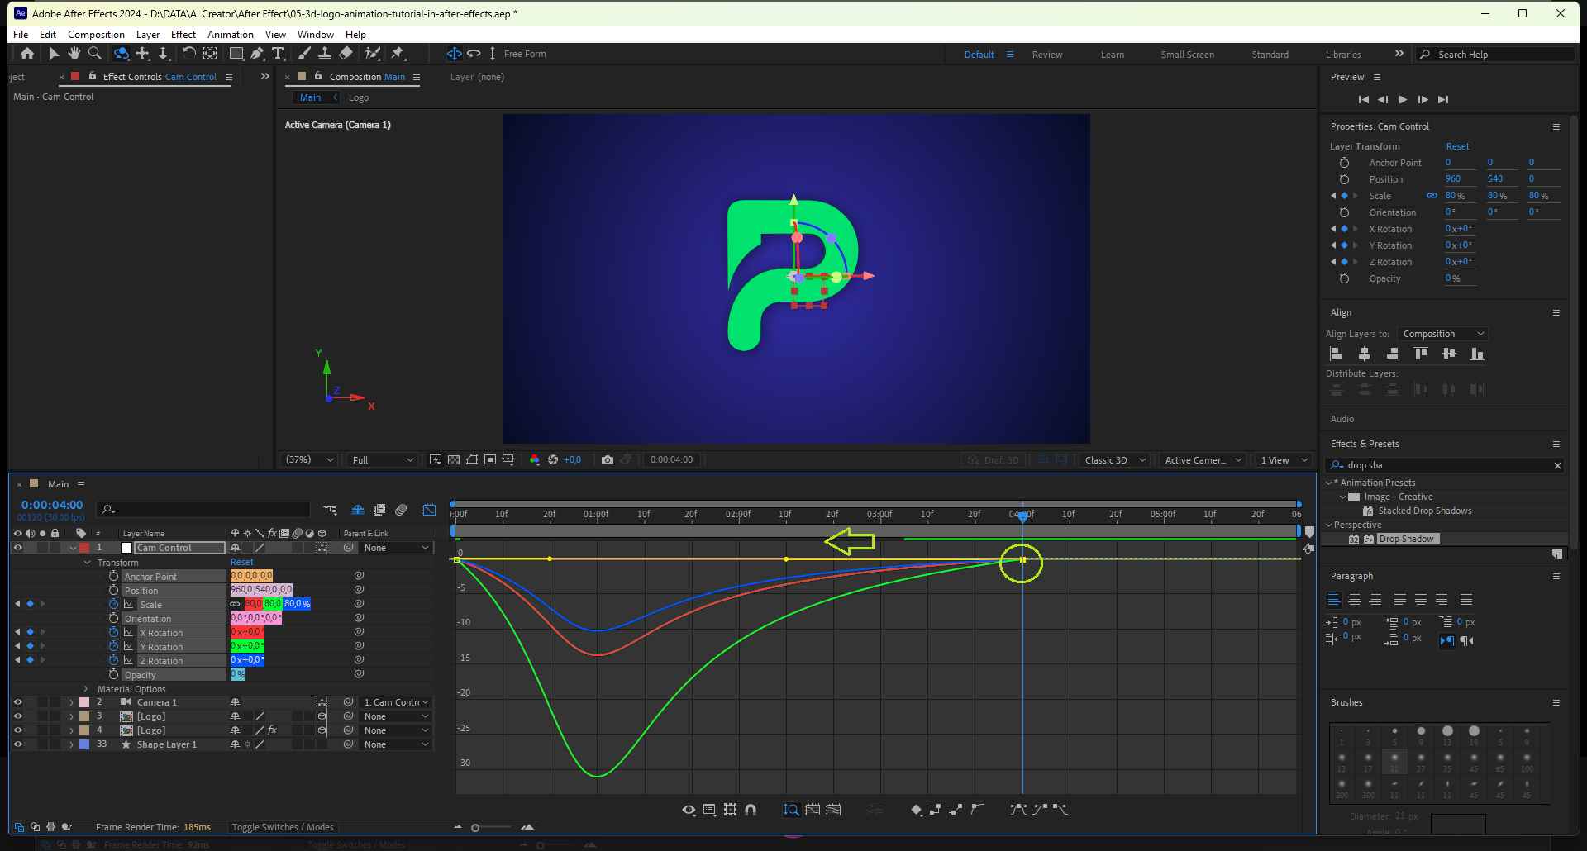This screenshot has height=851, width=1587.
Task: Select the Zoom tool magnifier
Action: (95, 54)
